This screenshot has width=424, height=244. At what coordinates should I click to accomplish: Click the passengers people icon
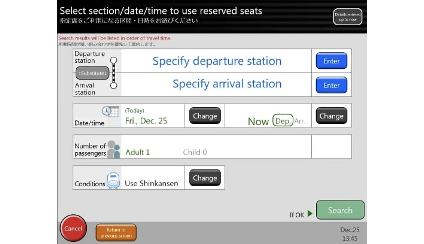[x=114, y=149]
